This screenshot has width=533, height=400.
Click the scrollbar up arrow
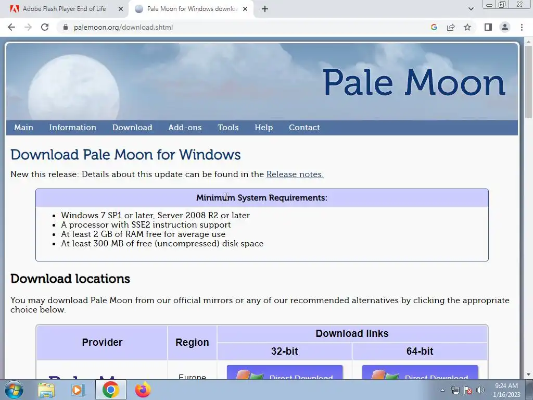pos(528,42)
